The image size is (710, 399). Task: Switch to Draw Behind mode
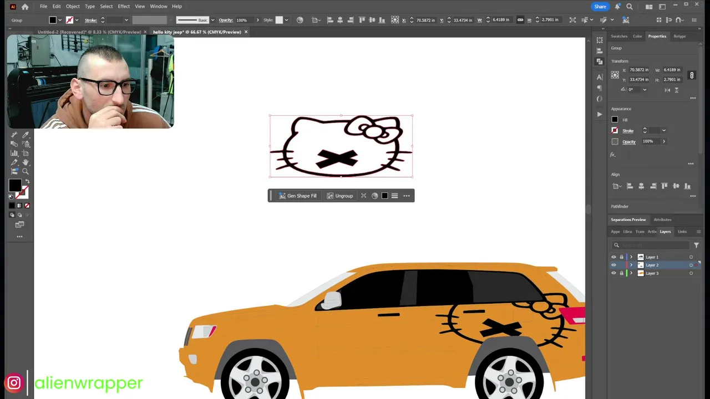(x=19, y=215)
